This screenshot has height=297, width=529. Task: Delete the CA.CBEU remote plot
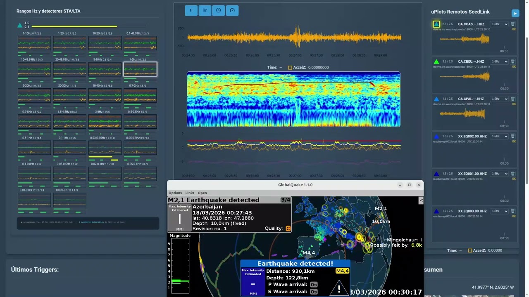coord(513,62)
